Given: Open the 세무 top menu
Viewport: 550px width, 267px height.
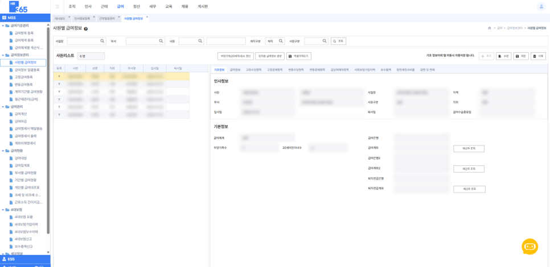Looking at the screenshot, I should click(x=153, y=7).
